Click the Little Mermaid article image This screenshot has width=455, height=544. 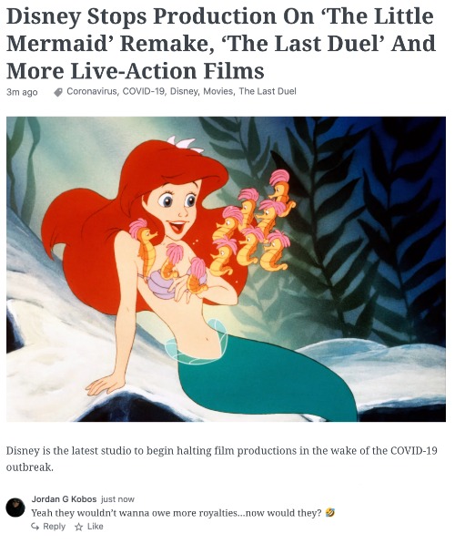pos(226,269)
